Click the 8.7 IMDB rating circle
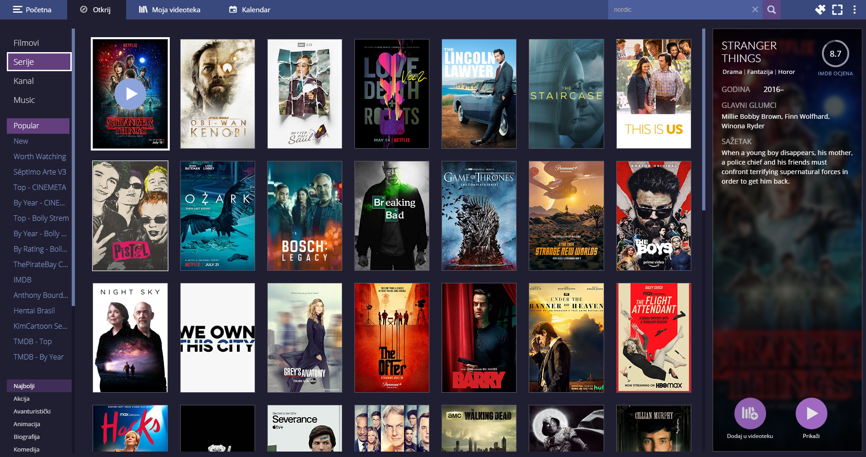Viewport: 866px width, 457px height. coord(835,53)
